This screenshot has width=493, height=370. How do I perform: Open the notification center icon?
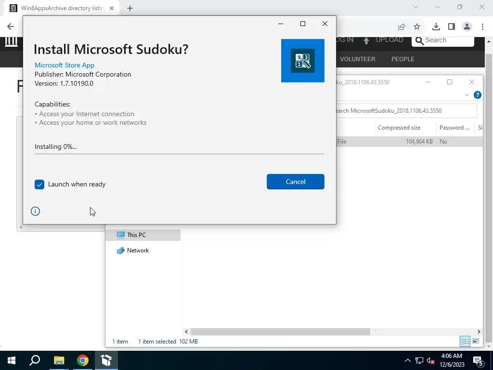pyautogui.click(x=478, y=360)
